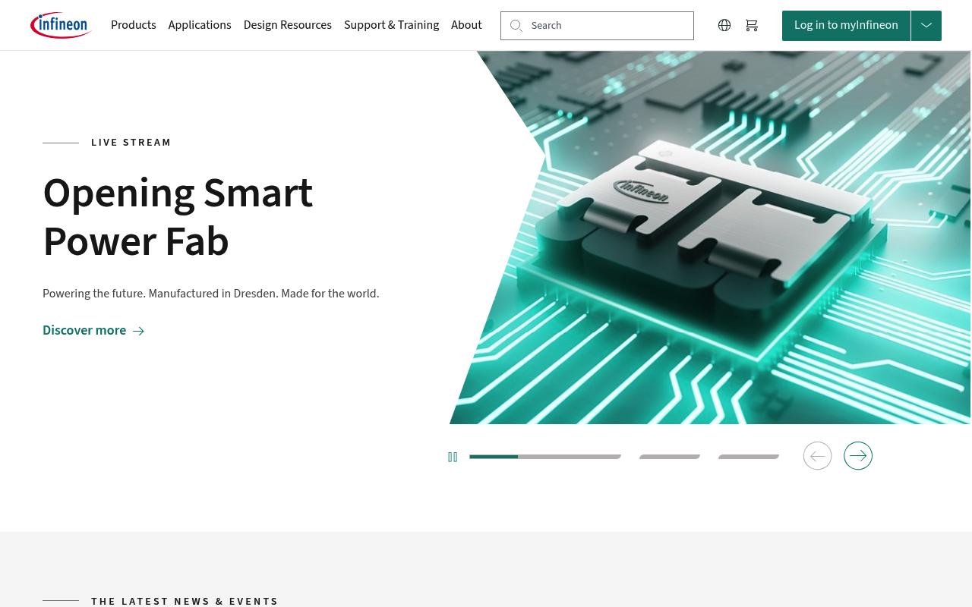The image size is (972, 607).
Task: Expand the myInfineon login dropdown arrow
Action: 926,26
